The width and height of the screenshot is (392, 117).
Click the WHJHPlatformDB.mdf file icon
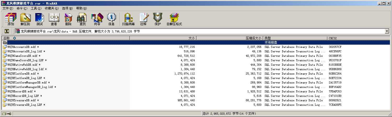[x=5, y=74]
